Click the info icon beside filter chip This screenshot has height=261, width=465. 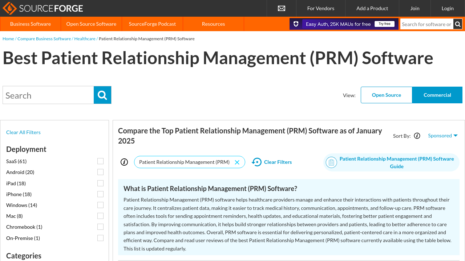tap(124, 162)
